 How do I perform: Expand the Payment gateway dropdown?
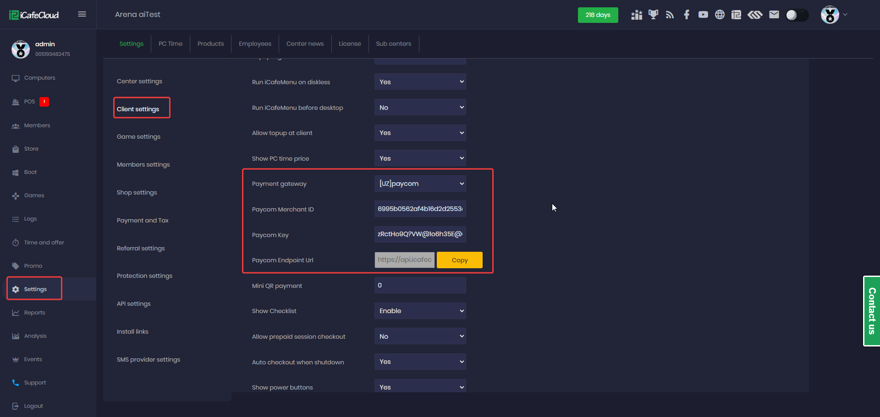click(420, 184)
